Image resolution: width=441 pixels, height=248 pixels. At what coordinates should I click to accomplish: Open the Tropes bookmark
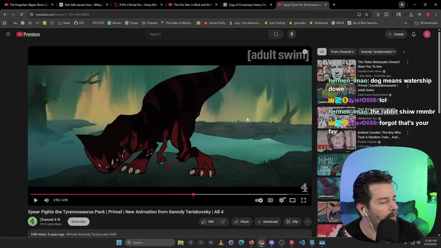click(132, 23)
